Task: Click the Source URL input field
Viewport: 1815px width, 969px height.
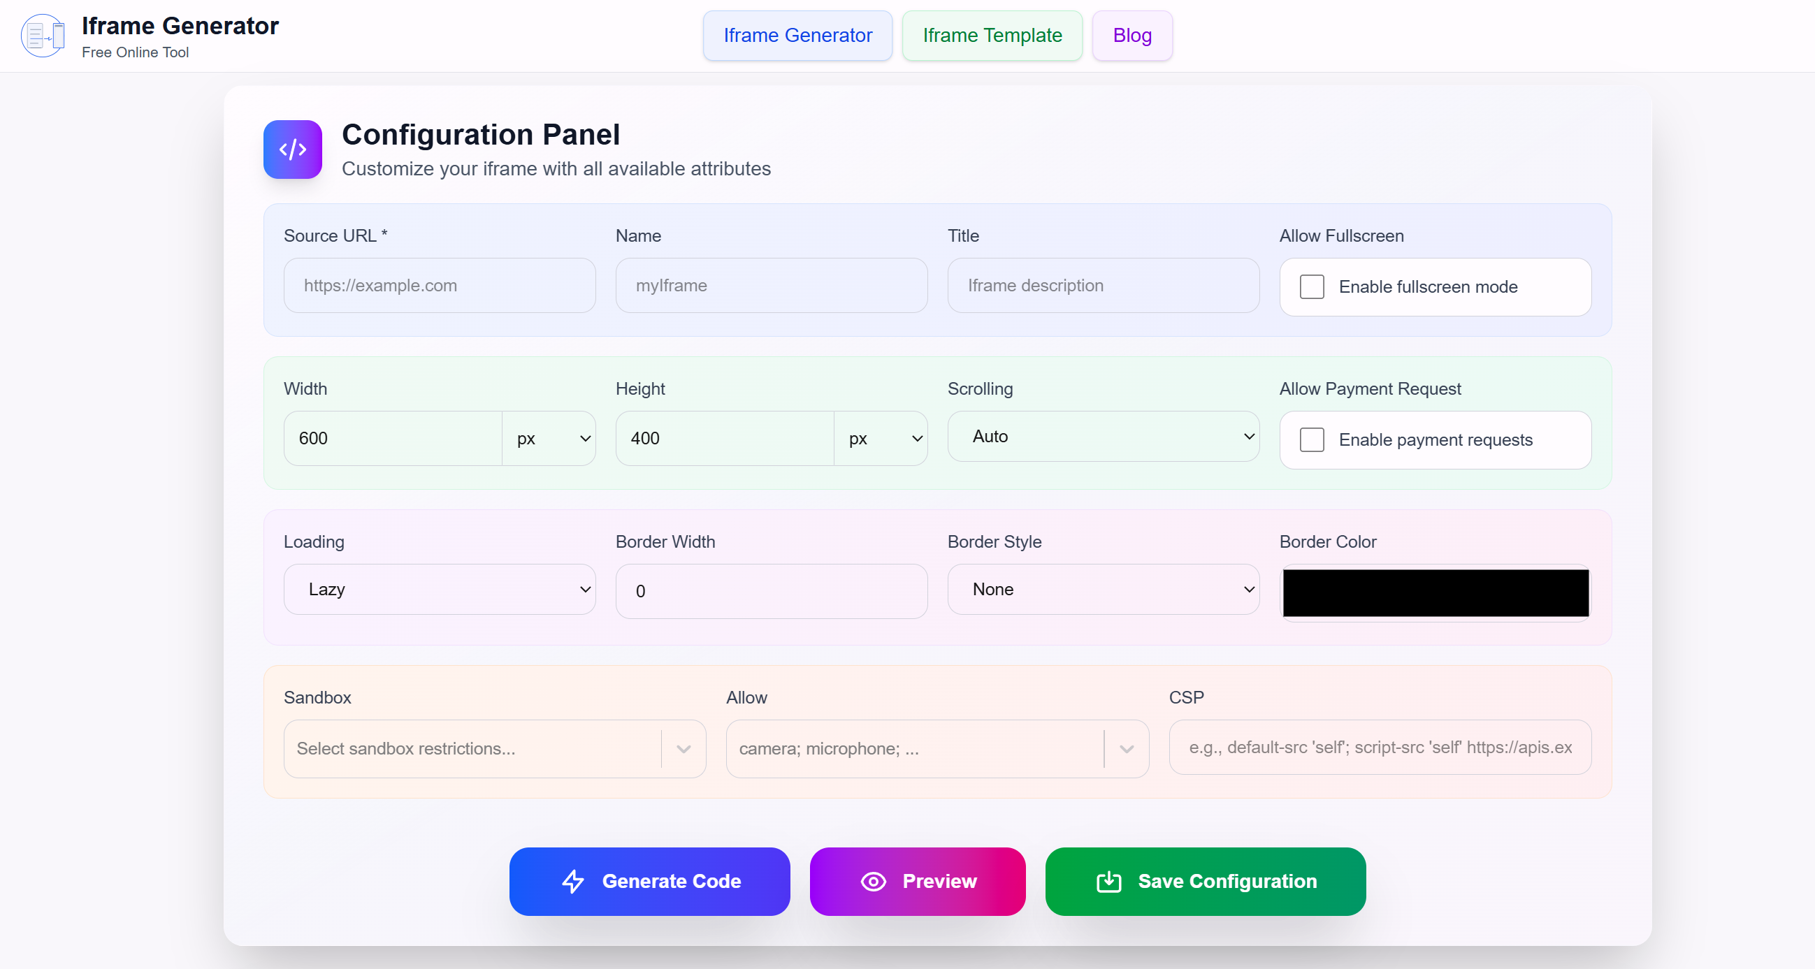Action: click(x=439, y=285)
